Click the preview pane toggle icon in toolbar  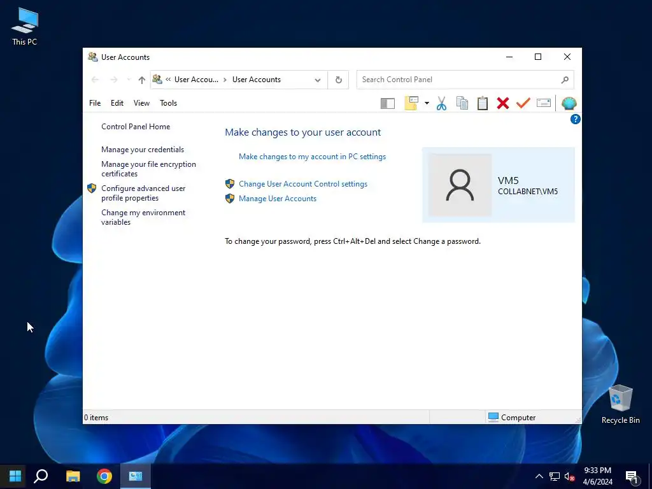tap(388, 103)
